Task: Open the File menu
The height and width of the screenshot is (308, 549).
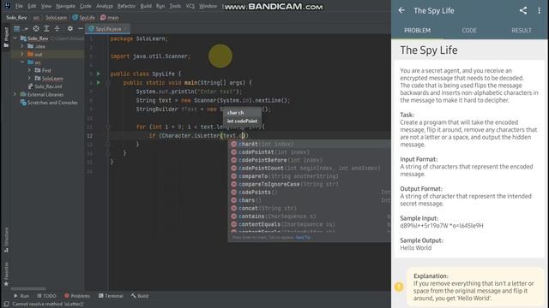Action: pos(19,6)
